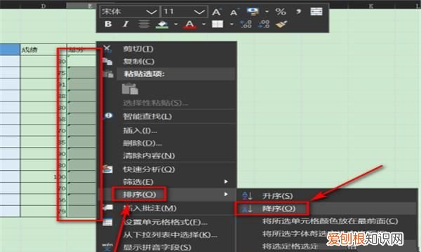Select 降序(O) in the sort submenu
This screenshot has width=421, height=252.
click(x=279, y=209)
